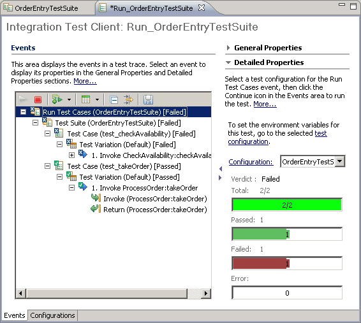This screenshot has width=361, height=323.
Task: Click the collapse-all minus icon in toolbar
Action: click(114, 100)
